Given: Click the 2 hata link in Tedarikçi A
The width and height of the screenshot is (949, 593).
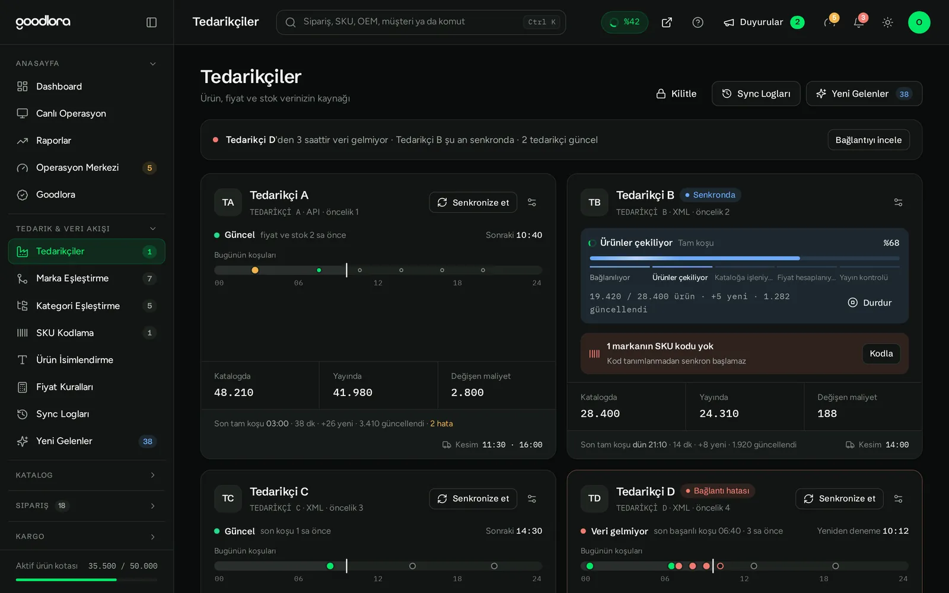Looking at the screenshot, I should [x=441, y=423].
